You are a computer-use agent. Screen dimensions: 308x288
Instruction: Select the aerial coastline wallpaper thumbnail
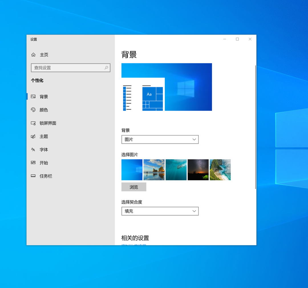pos(220,170)
